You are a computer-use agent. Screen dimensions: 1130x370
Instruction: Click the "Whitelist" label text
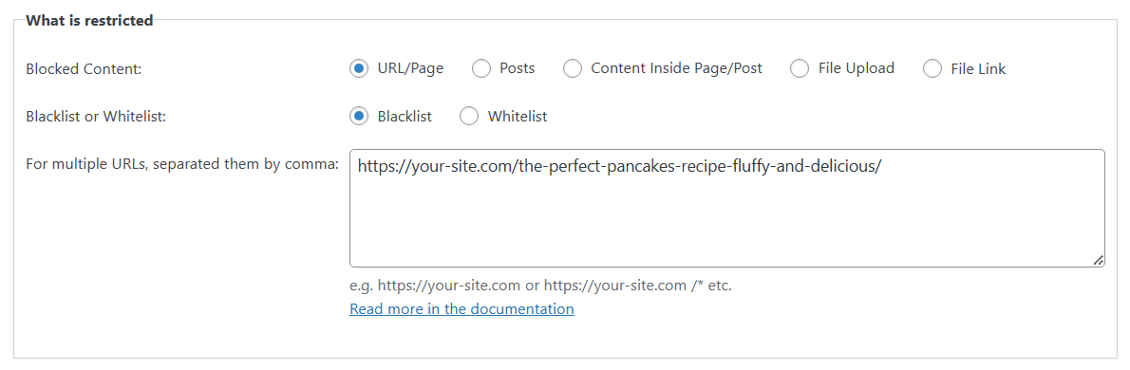518,116
